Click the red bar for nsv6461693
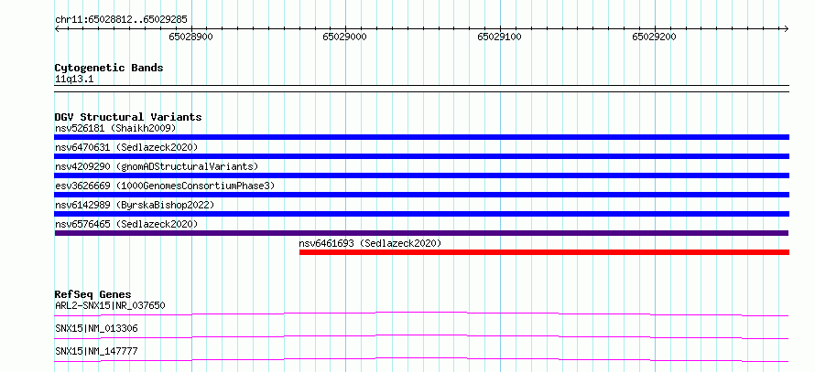Viewport: 815px width, 372px height. pos(544,252)
